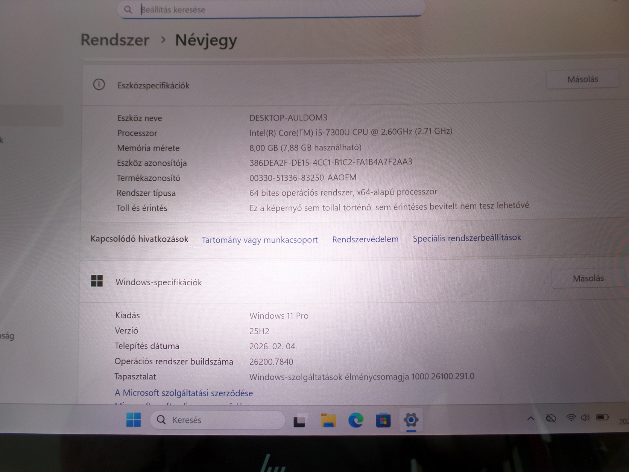The height and width of the screenshot is (472, 629).
Task: Open the Wi-Fi network tray icon
Action: 571,417
